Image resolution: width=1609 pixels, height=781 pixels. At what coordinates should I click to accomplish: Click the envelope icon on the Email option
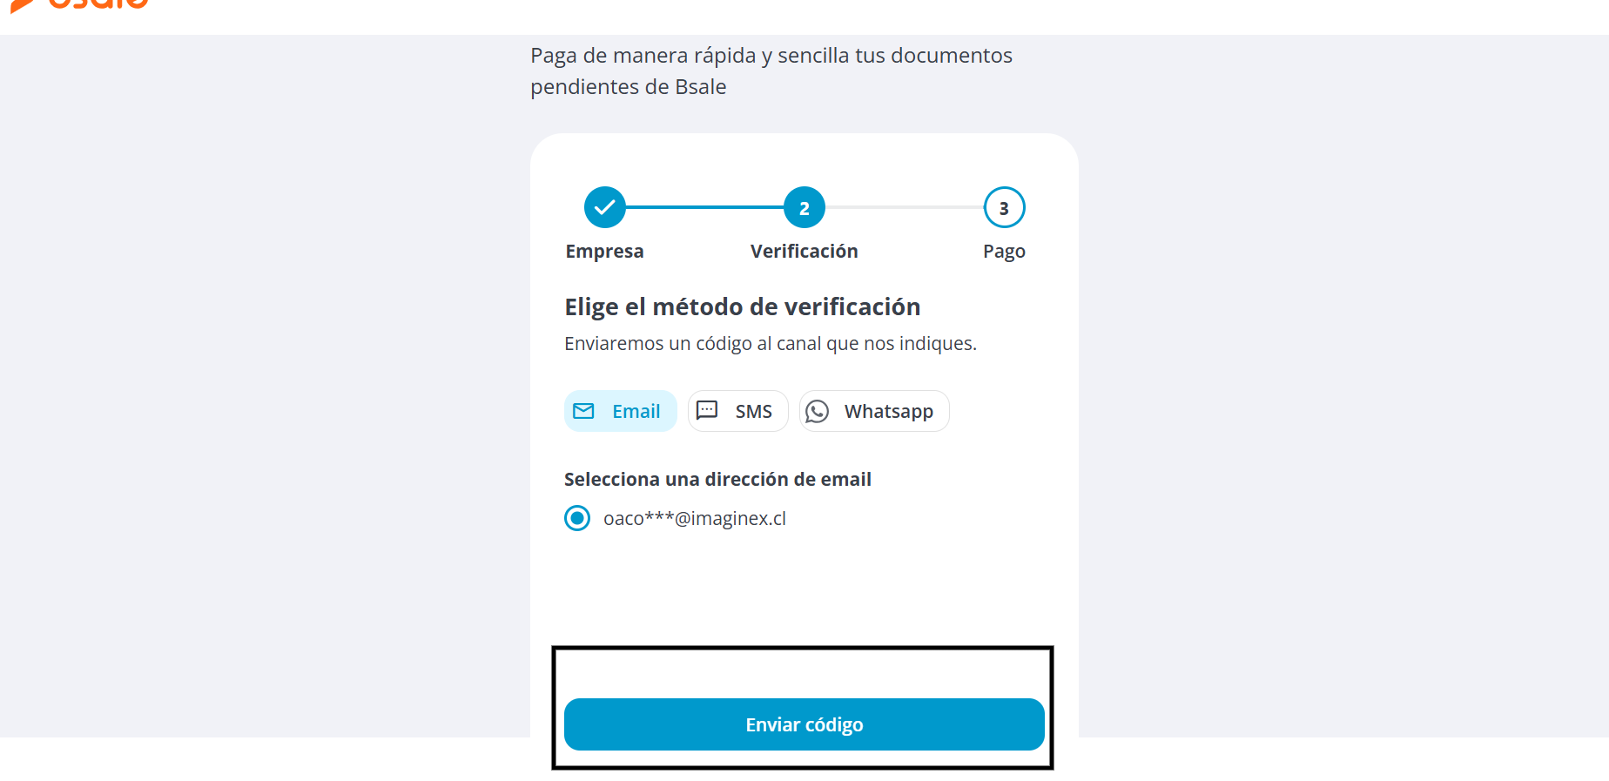point(583,411)
